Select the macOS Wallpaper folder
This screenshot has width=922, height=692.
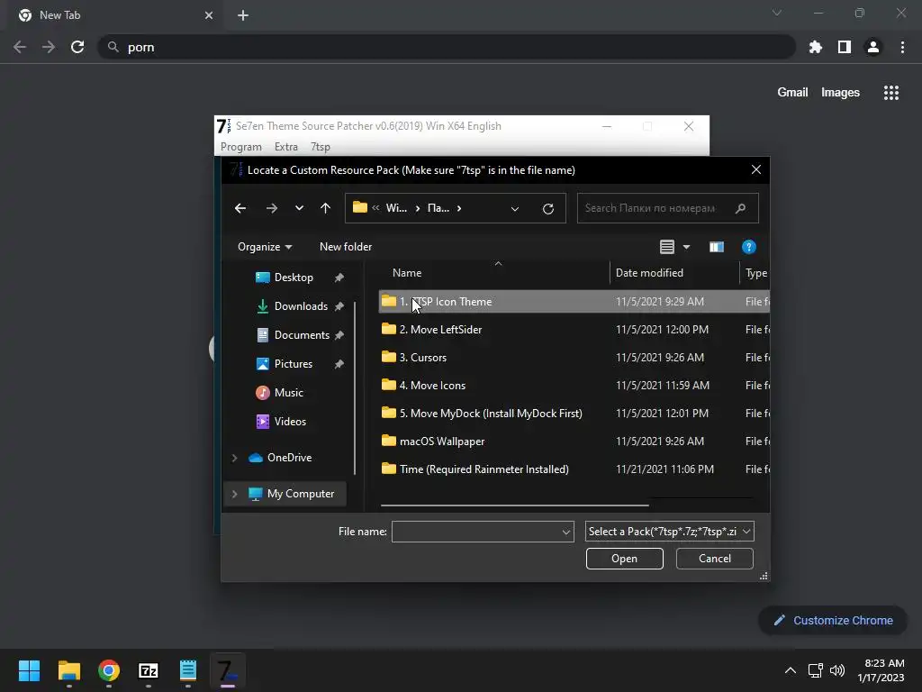point(574,442)
